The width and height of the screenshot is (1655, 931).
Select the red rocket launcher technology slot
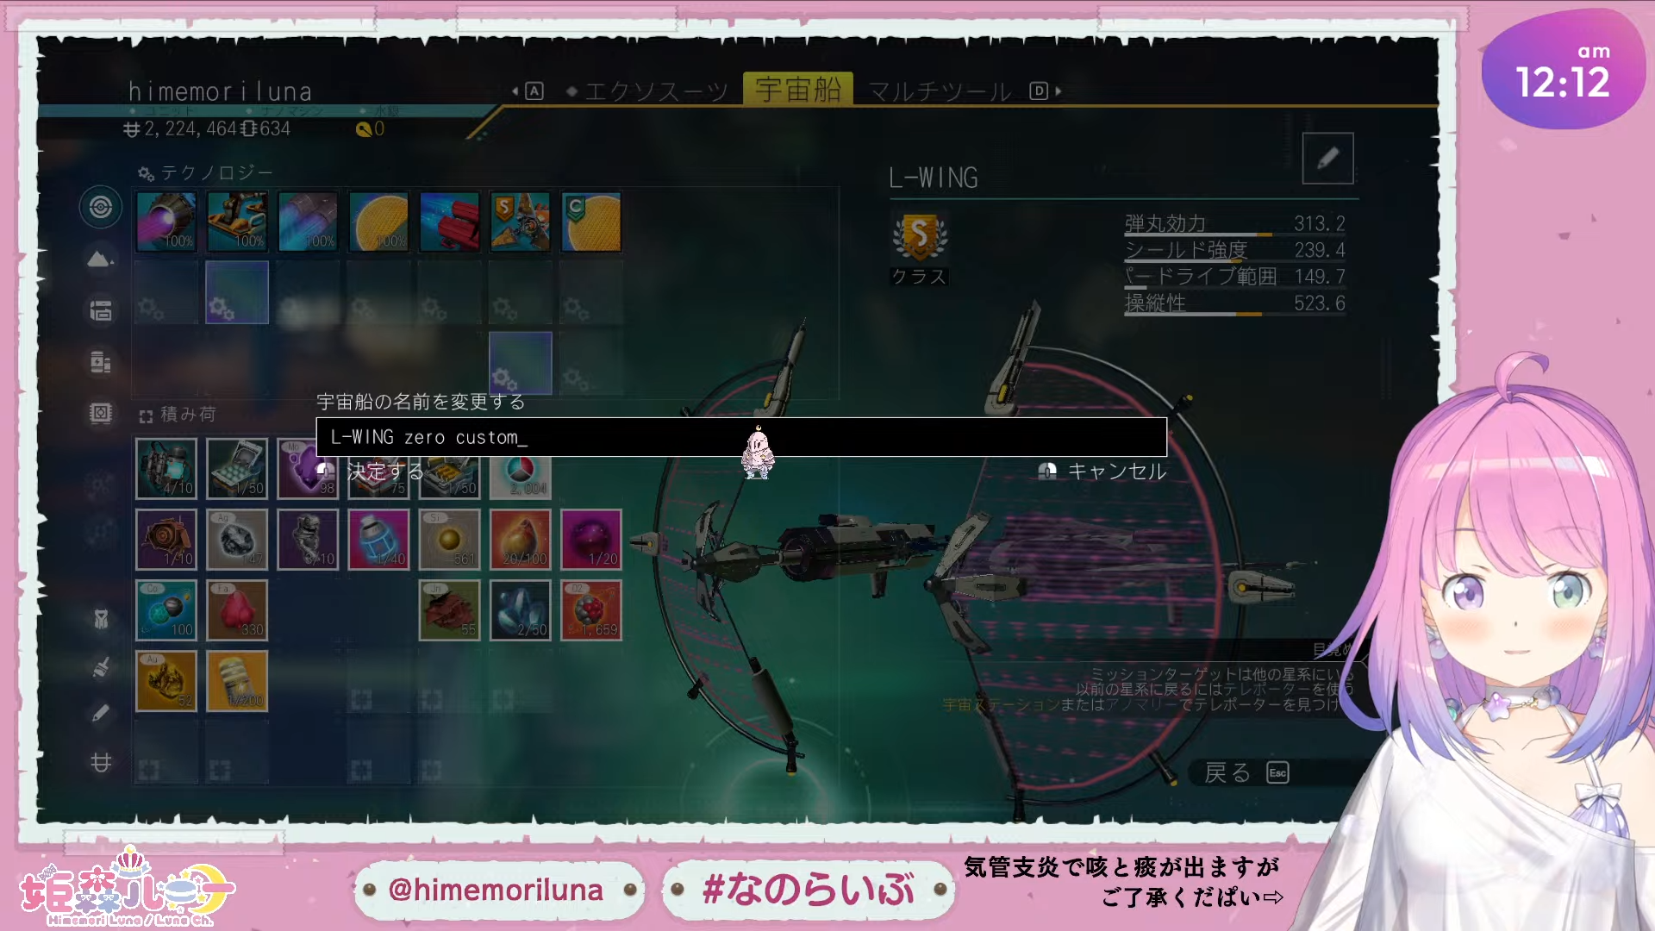coord(449,222)
